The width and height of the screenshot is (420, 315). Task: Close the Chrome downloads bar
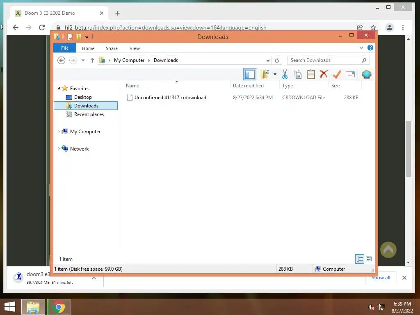(x=404, y=278)
